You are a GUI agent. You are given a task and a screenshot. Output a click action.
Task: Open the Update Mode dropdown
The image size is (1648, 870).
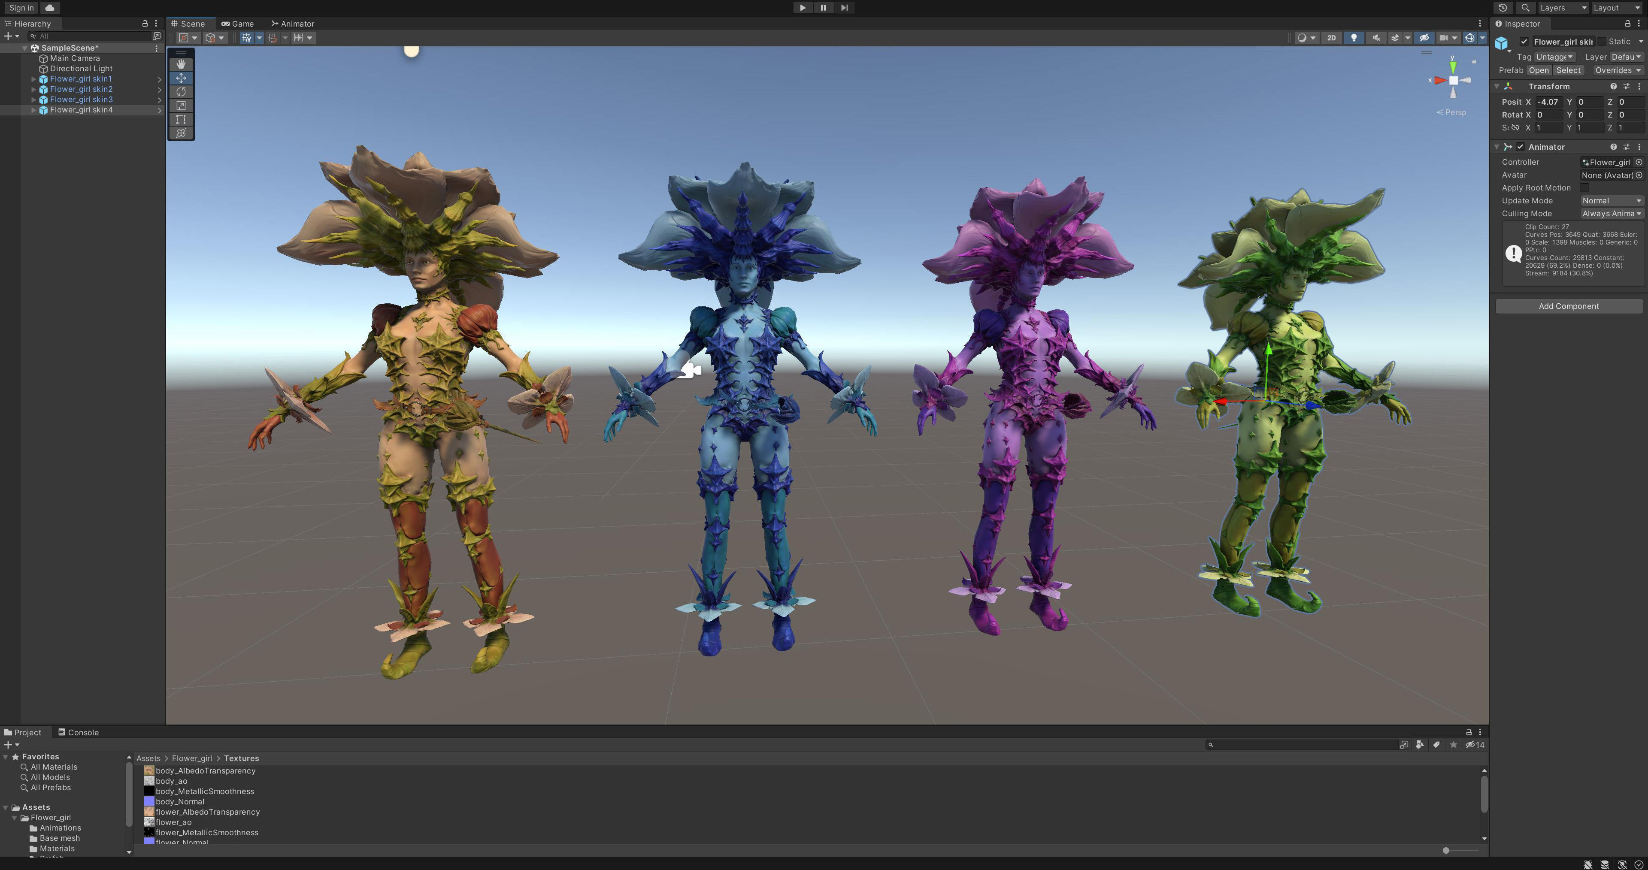1611,200
